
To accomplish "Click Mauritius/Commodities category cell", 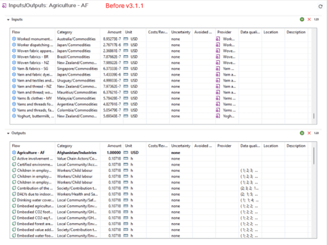I will [x=78, y=92].
